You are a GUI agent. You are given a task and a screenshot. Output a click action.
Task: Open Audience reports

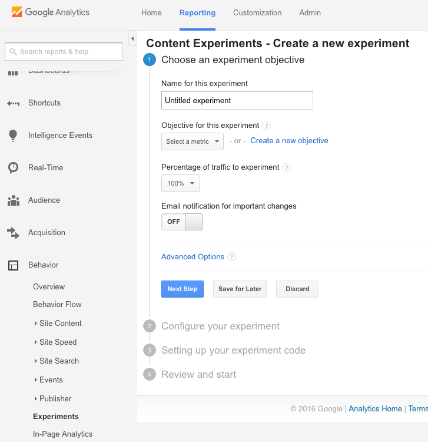click(44, 200)
